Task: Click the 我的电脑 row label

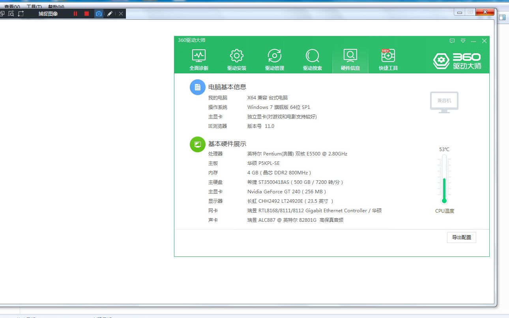Action: click(x=218, y=98)
